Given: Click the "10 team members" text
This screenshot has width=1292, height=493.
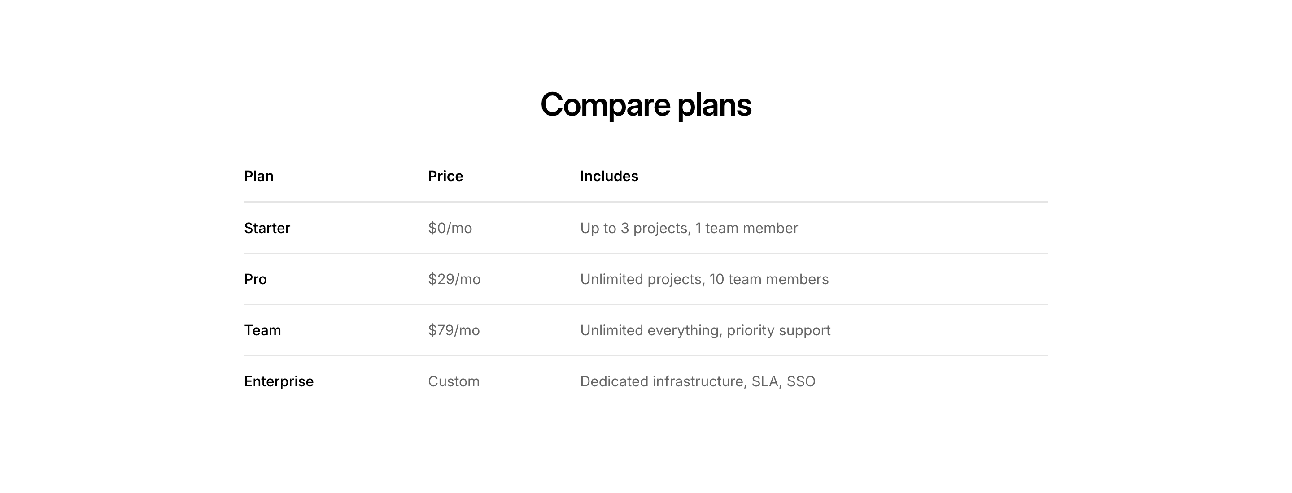Looking at the screenshot, I should (x=769, y=280).
